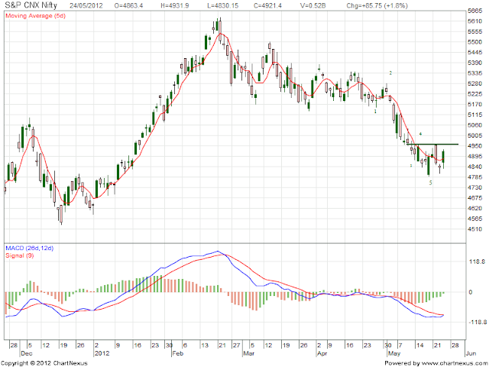The image size is (489, 367).
Task: Click the 7 date tick in May
Action: pyautogui.click(x=400, y=346)
